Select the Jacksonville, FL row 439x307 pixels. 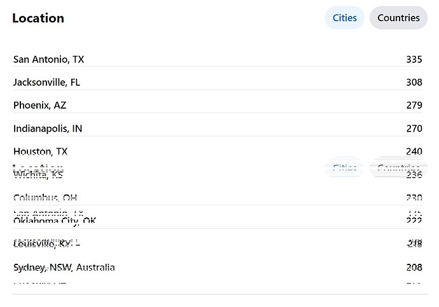(x=218, y=82)
